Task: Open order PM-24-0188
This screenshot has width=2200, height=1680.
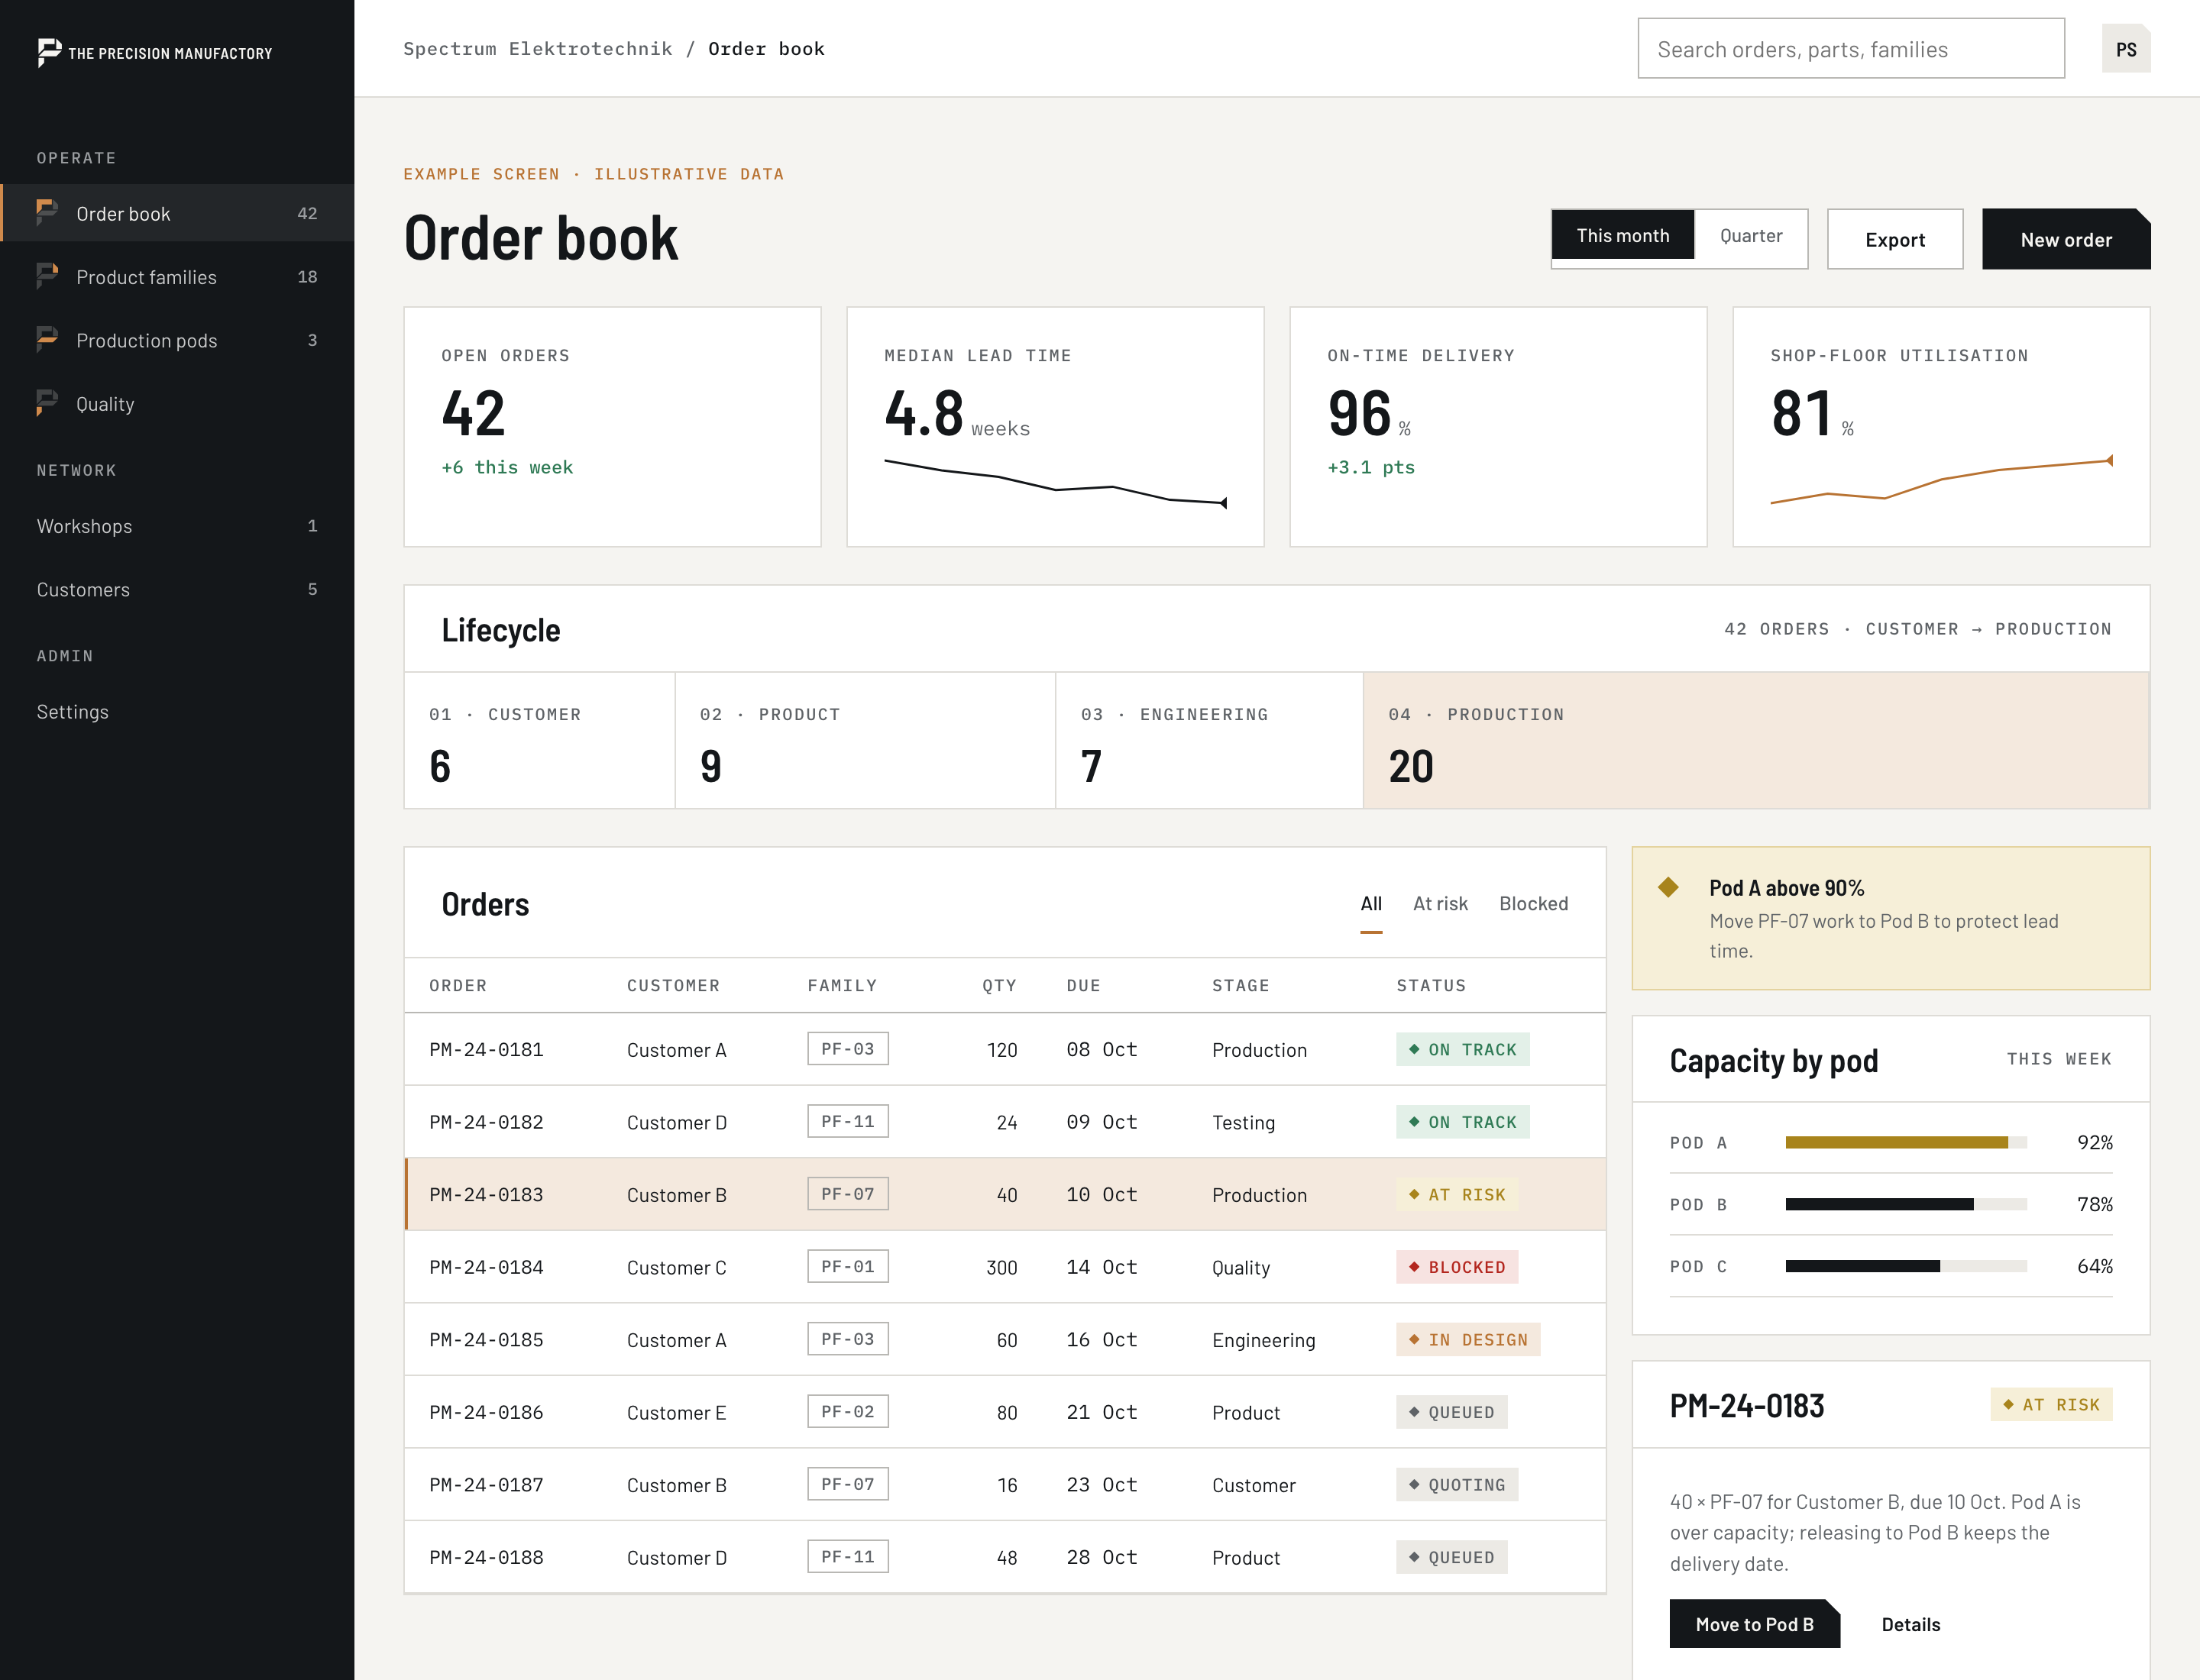Action: coord(1005,1557)
